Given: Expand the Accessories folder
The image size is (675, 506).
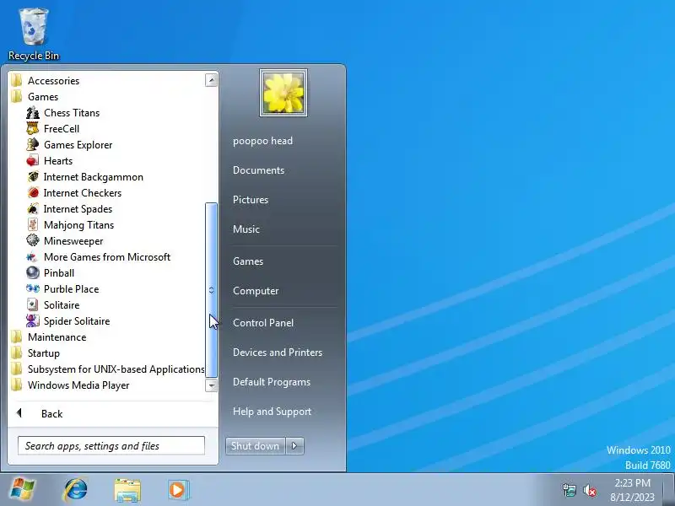Looking at the screenshot, I should [x=46, y=81].
